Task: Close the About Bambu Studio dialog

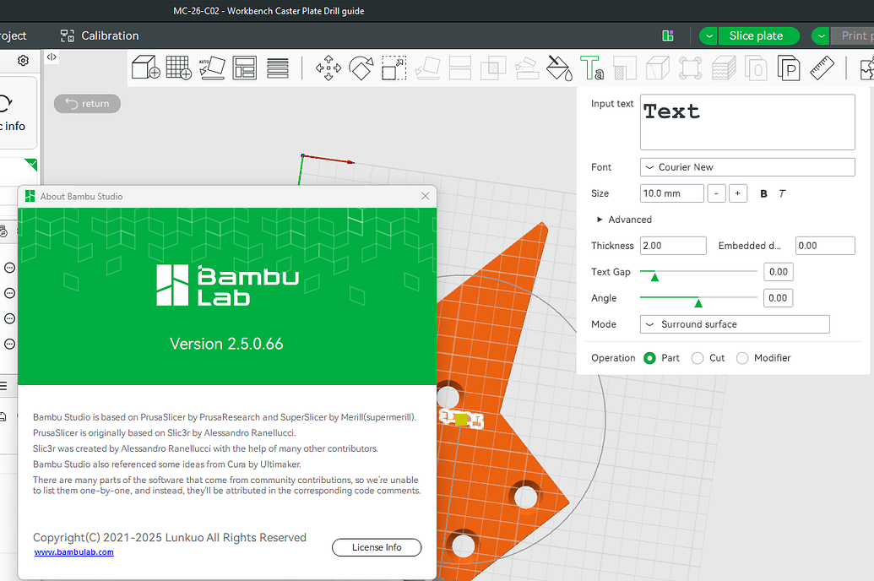Action: [426, 196]
